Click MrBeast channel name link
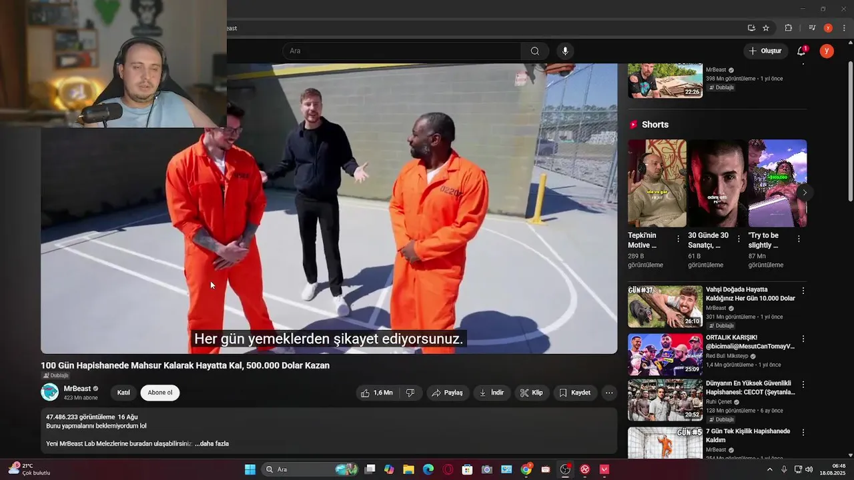 click(77, 389)
